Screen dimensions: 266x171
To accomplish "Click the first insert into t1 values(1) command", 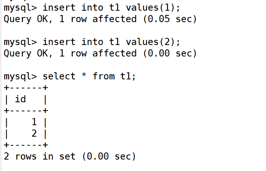I will (111, 8).
